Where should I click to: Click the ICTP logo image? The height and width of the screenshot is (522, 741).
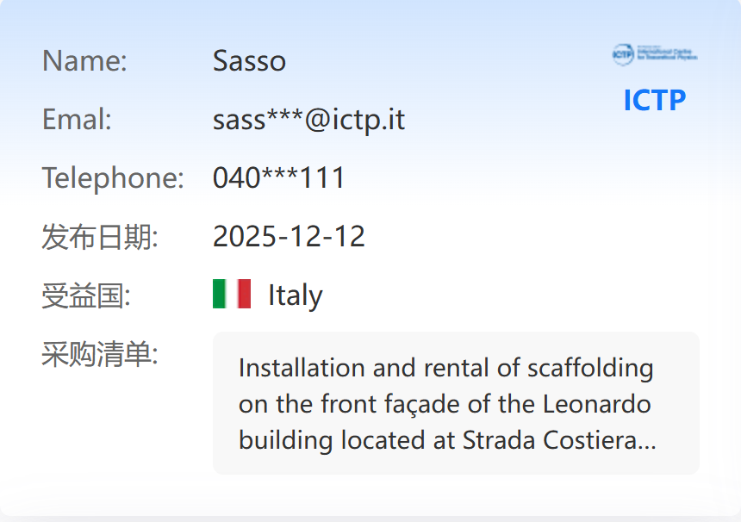[655, 54]
